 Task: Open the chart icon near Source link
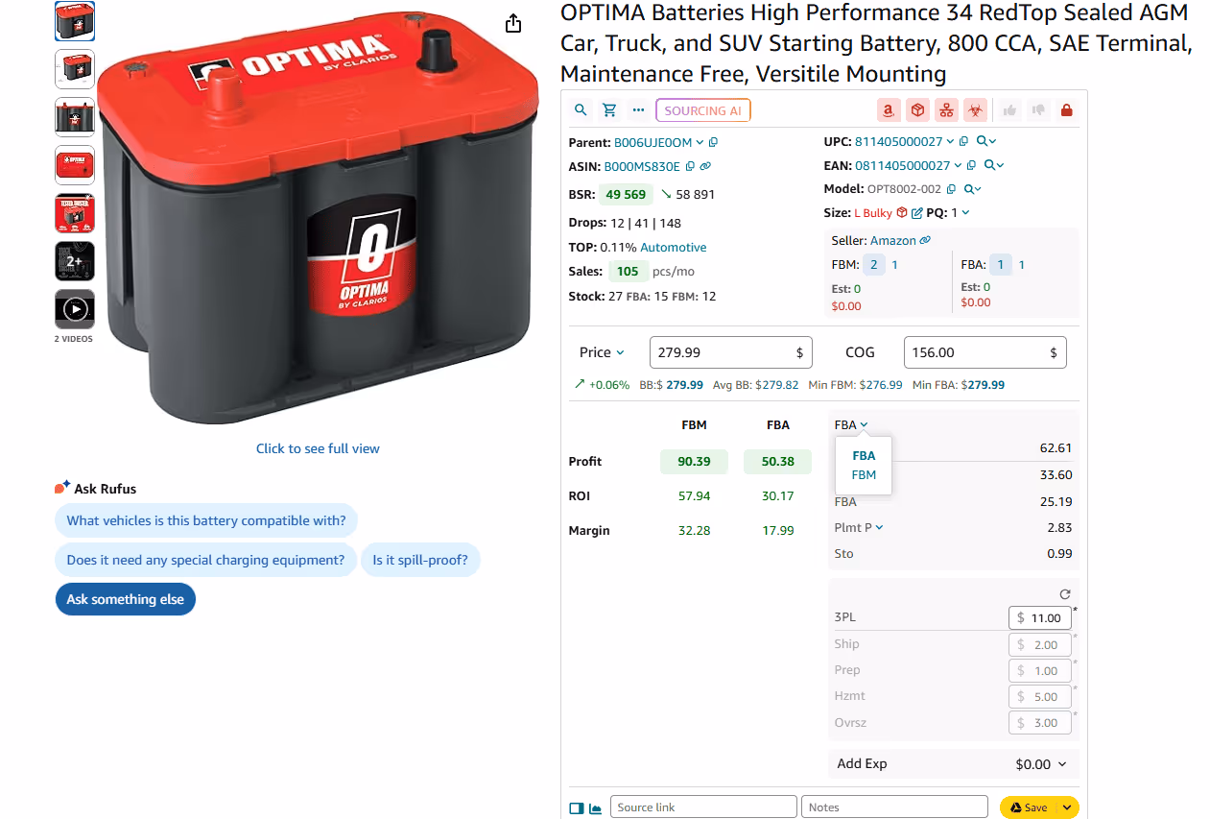tap(595, 808)
